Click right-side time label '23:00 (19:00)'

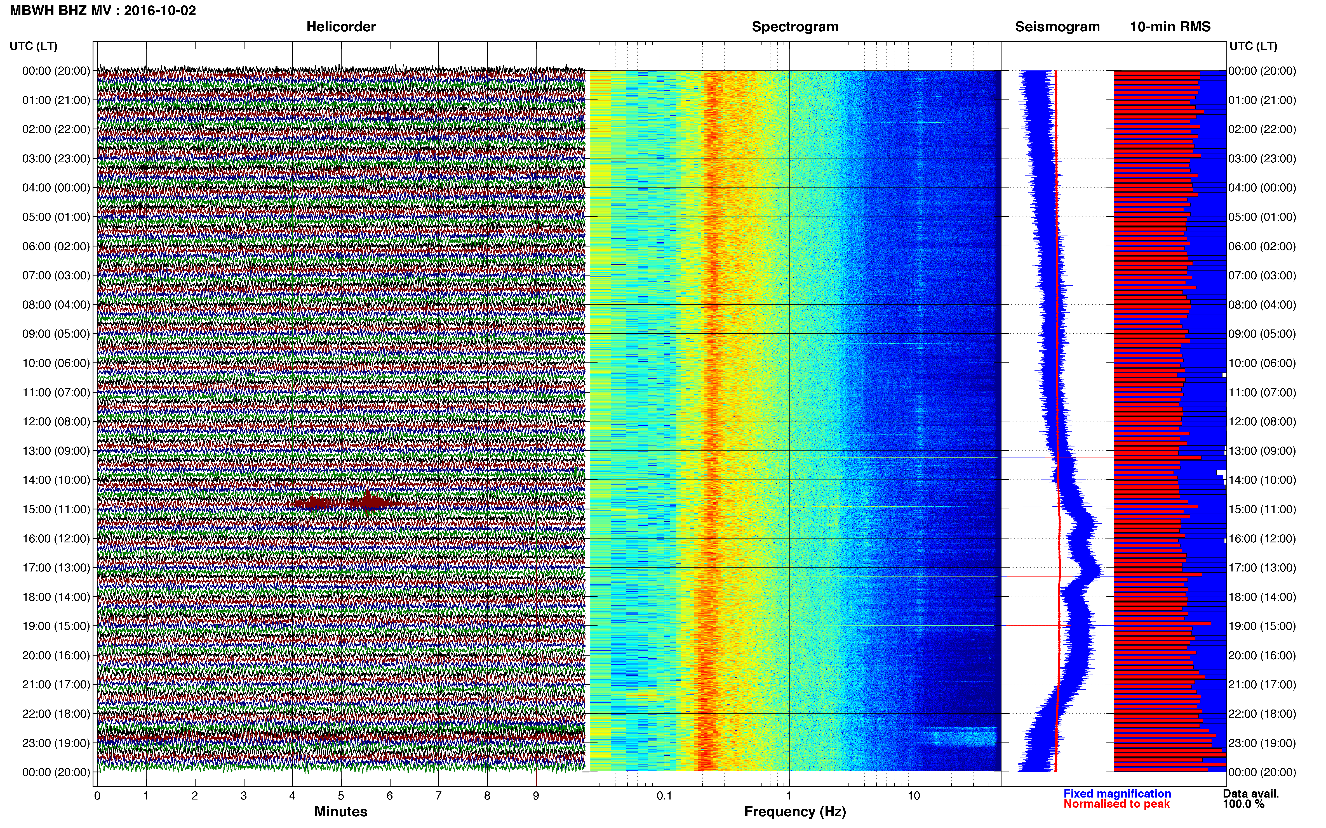click(1262, 742)
